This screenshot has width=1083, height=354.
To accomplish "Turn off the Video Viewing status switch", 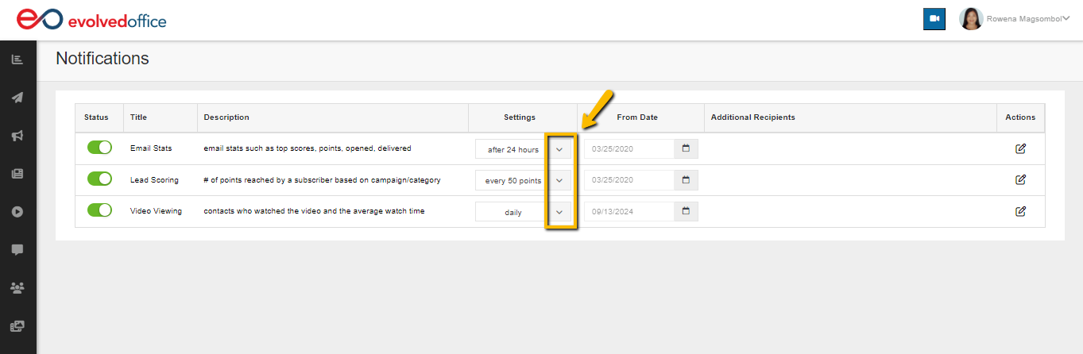I will pyautogui.click(x=99, y=210).
